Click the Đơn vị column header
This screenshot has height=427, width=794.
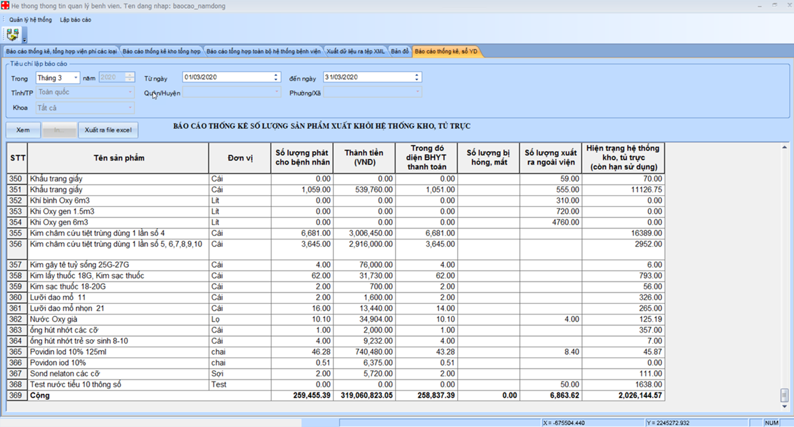pos(240,158)
